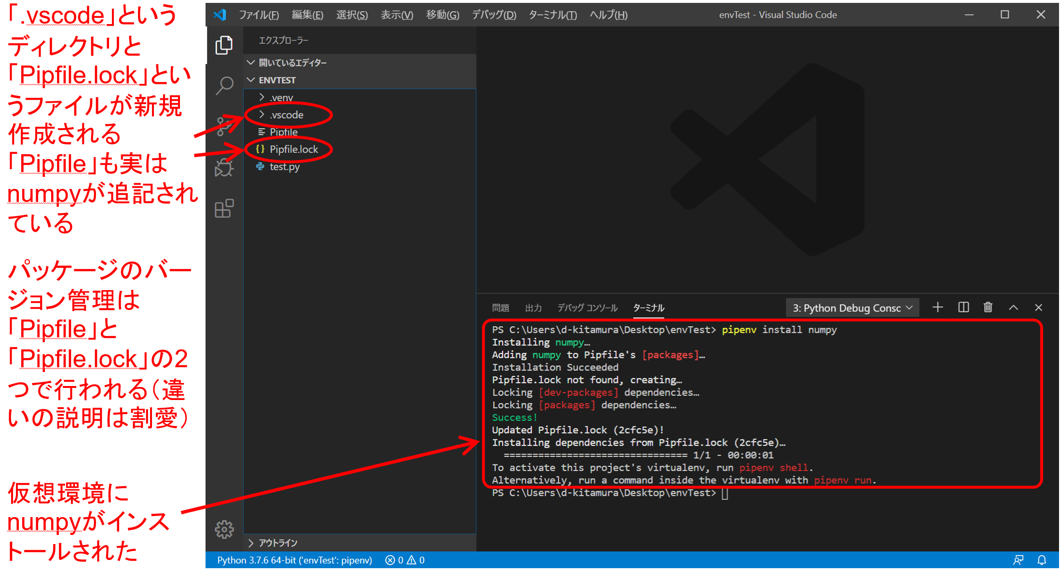Open the terminal selector dropdown

(853, 308)
